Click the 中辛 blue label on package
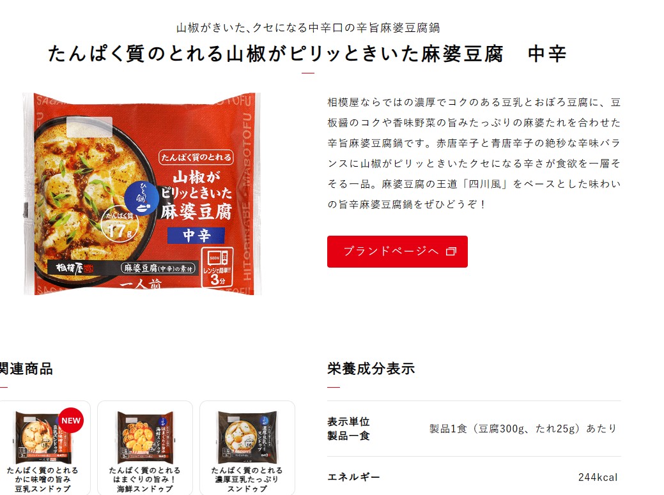664x495 pixels. 196,235
